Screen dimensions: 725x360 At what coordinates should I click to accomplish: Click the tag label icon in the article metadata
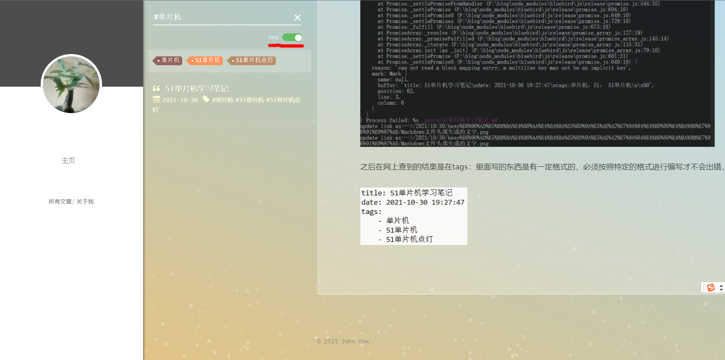[206, 99]
